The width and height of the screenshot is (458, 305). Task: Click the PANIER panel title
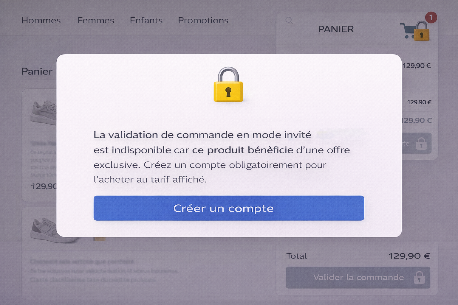[x=336, y=29]
